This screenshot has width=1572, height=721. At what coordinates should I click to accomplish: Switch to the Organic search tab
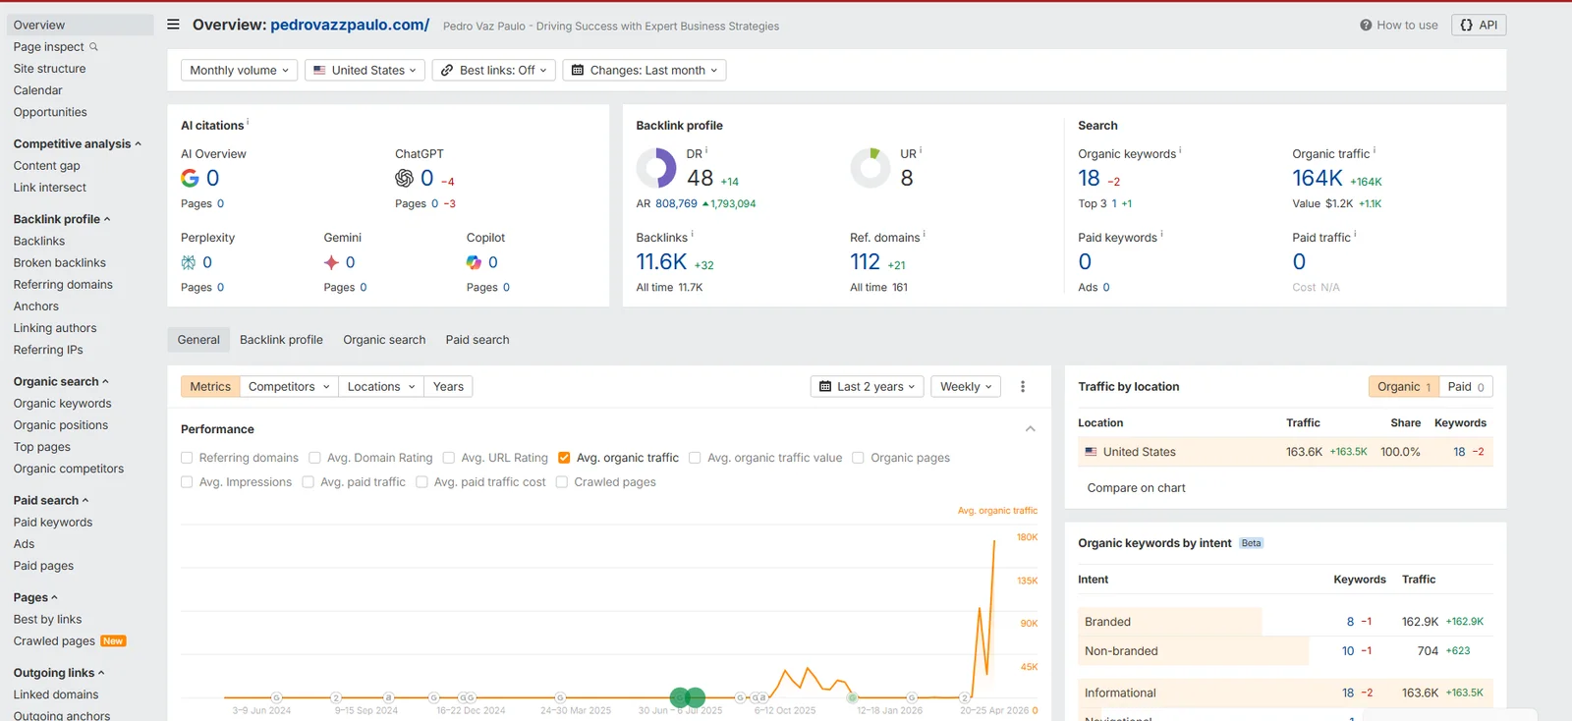(x=384, y=340)
